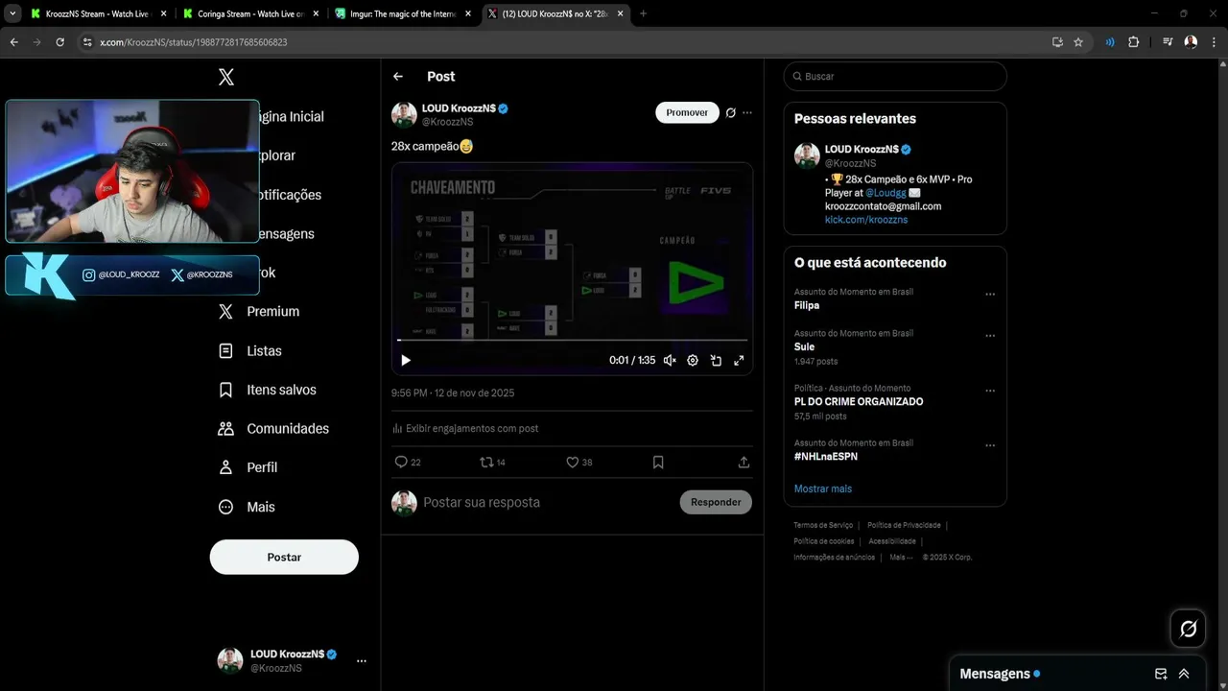
Task: Compose new message icon in Mensagens drawer
Action: [x=1161, y=674]
